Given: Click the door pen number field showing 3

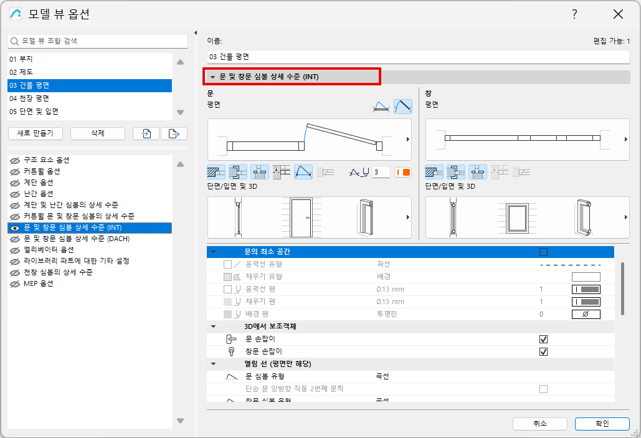Looking at the screenshot, I should pyautogui.click(x=381, y=173).
